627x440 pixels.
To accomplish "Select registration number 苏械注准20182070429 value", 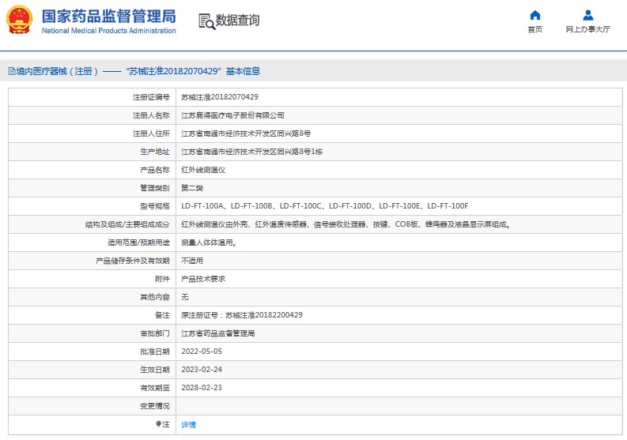I will pos(220,97).
